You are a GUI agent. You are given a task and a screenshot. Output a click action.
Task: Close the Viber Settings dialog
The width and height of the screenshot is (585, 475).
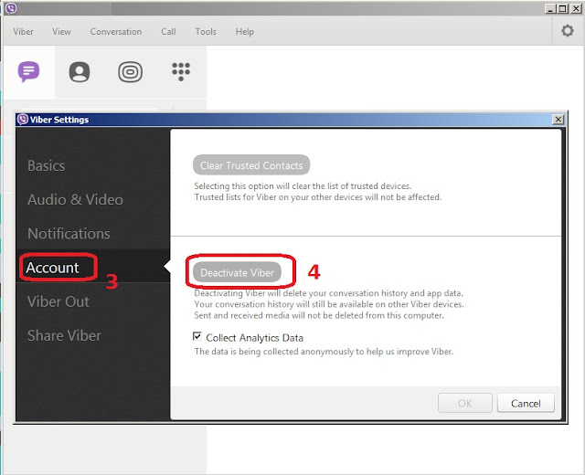pyautogui.click(x=558, y=120)
